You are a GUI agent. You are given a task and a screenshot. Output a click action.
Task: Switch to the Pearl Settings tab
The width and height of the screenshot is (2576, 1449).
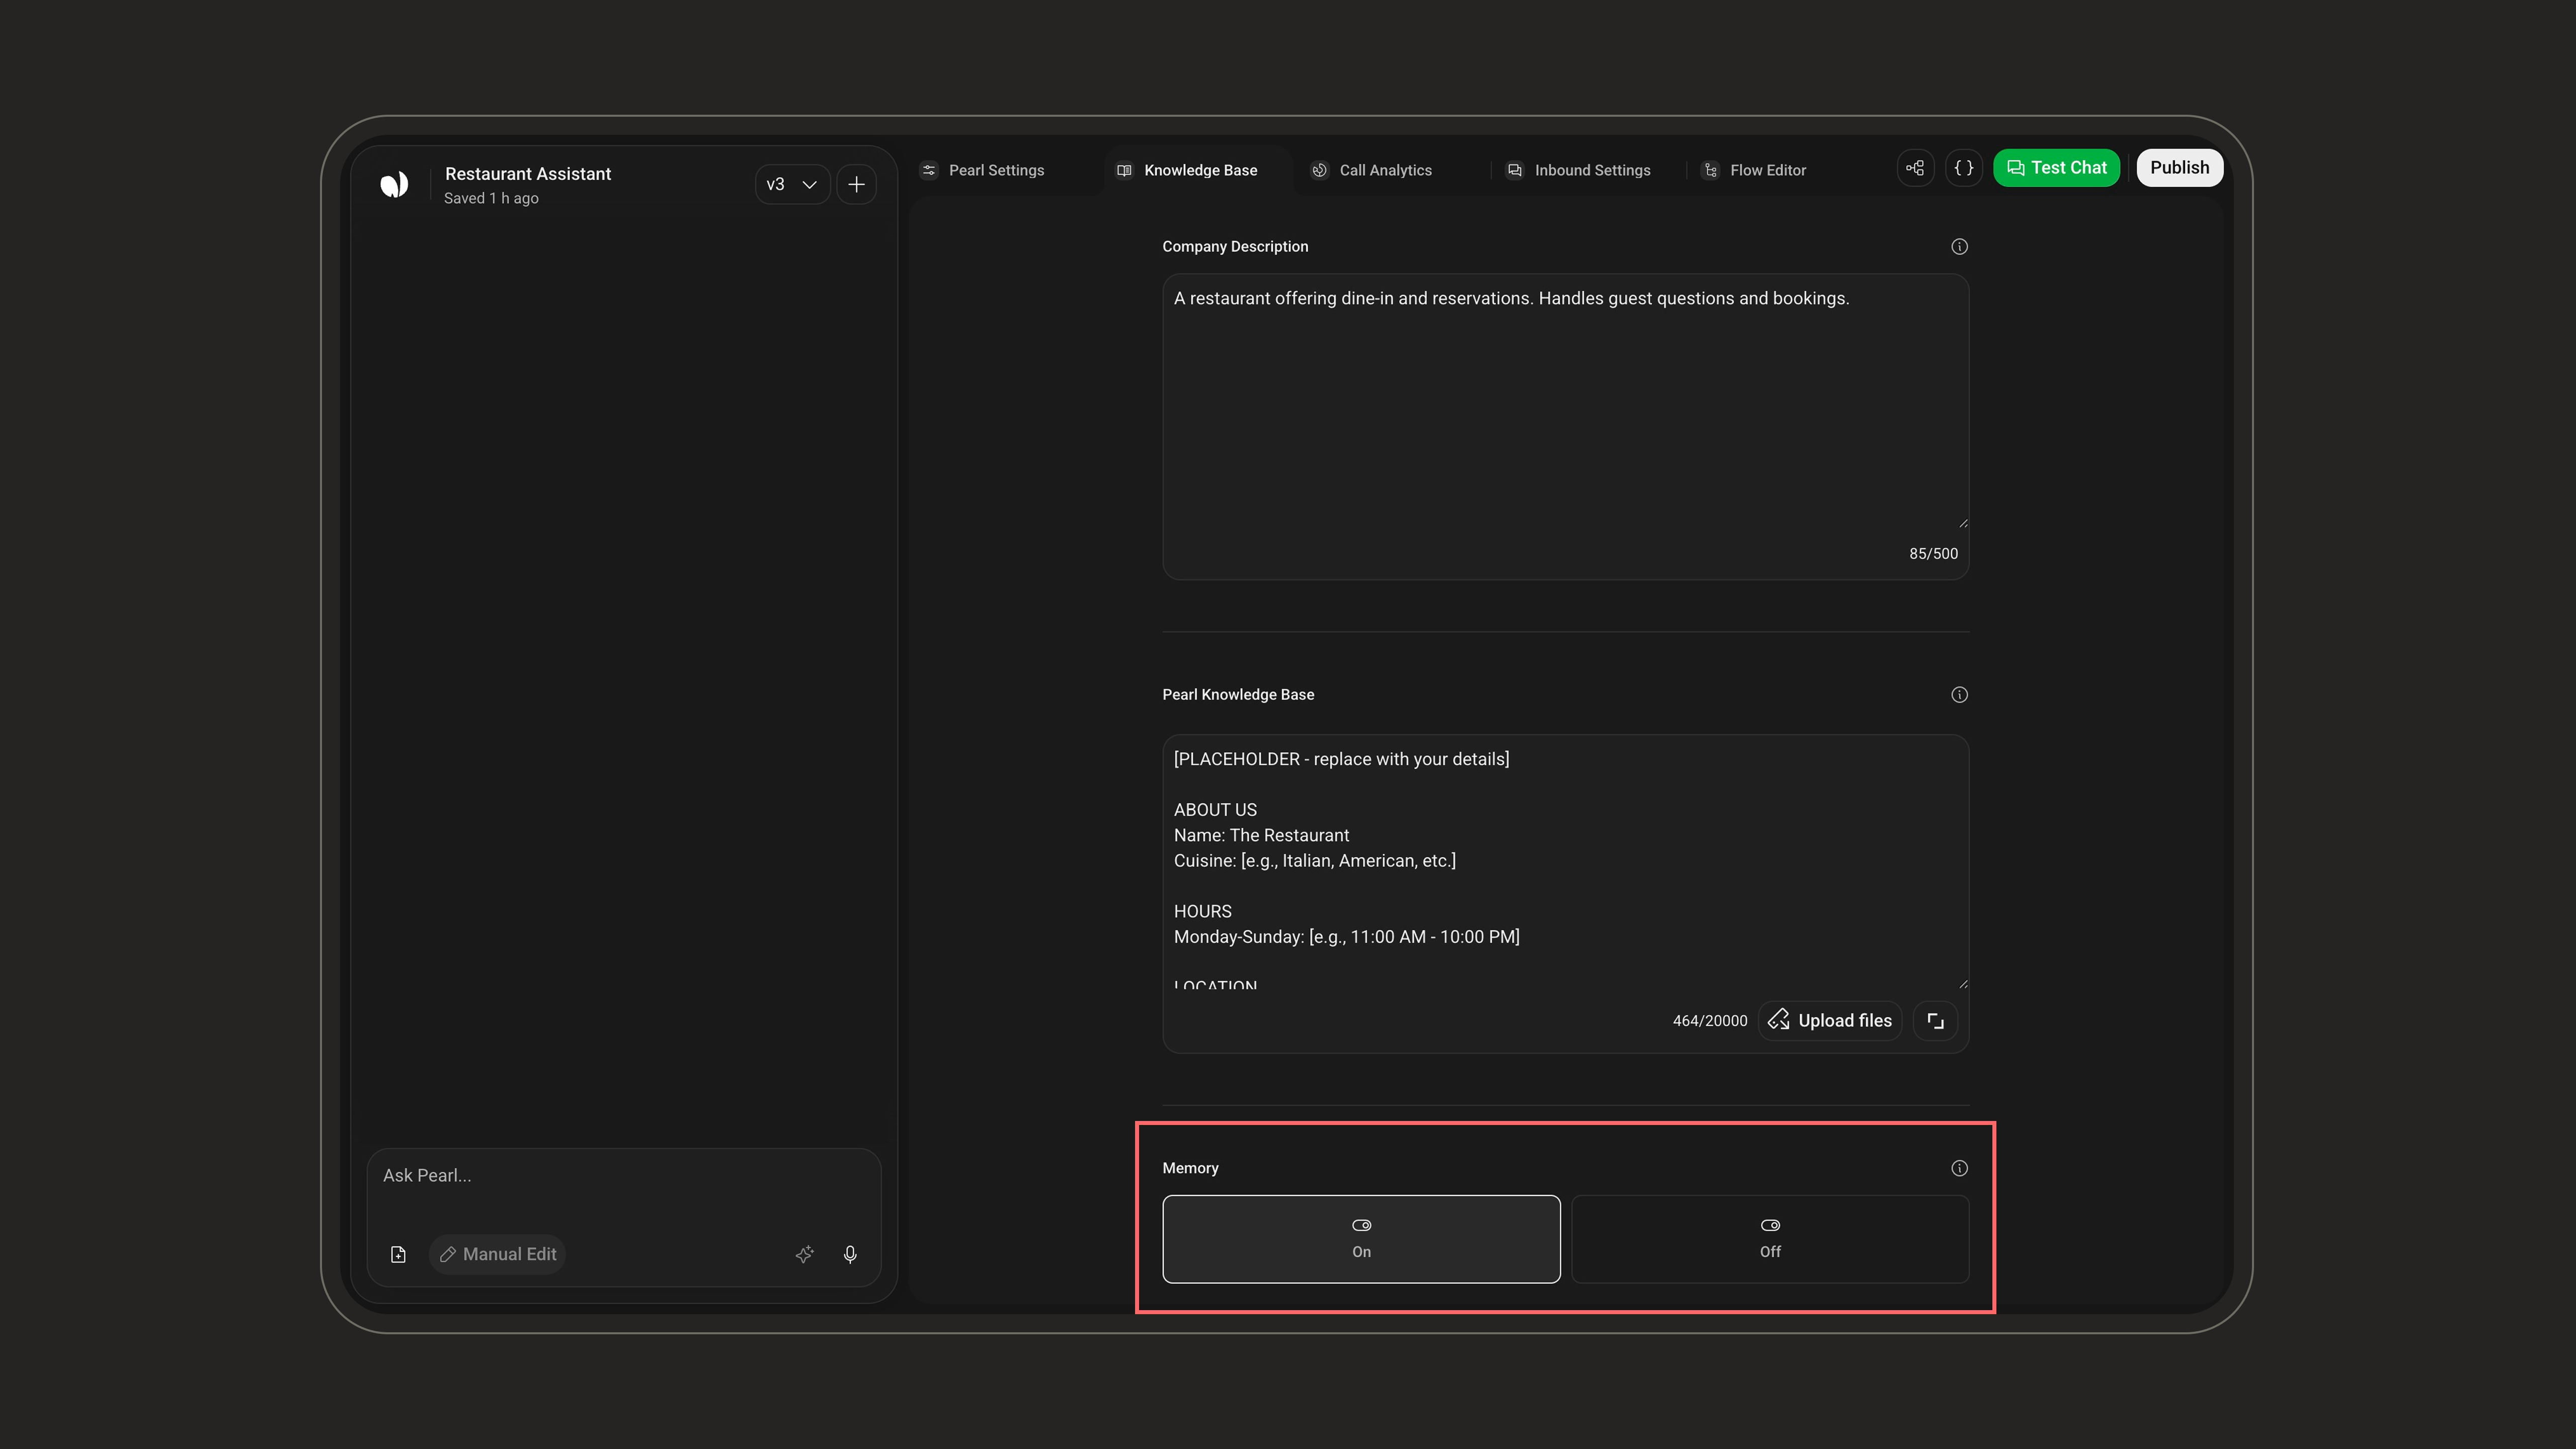point(982,170)
